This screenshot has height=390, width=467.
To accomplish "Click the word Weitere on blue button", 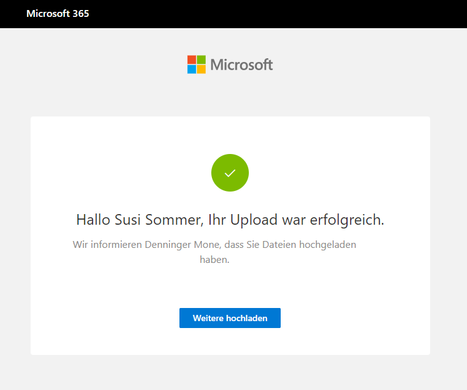I will 208,318.
